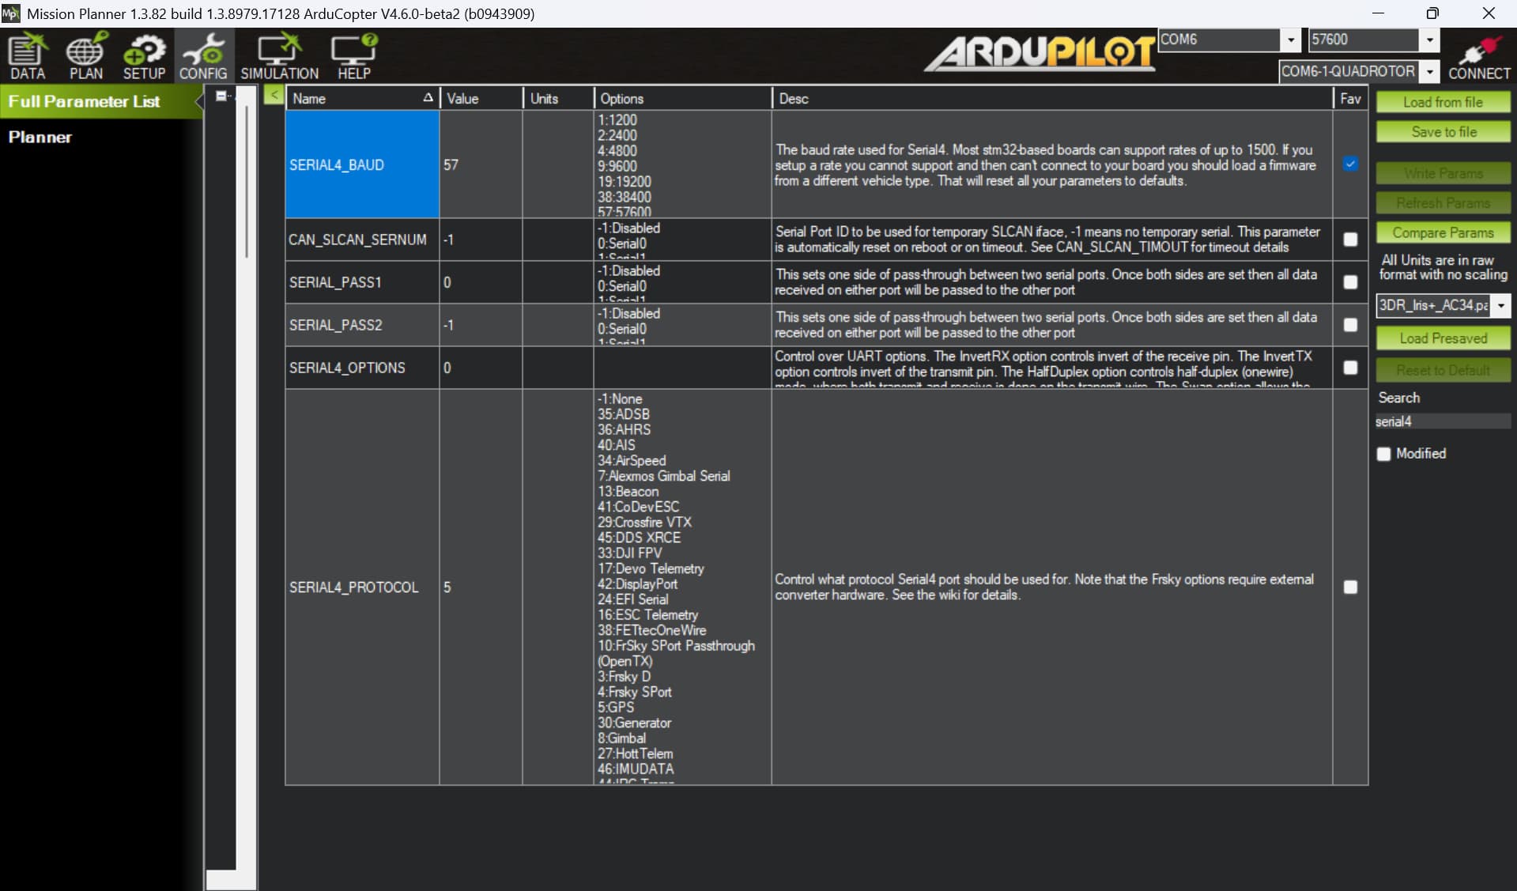Select the SERIAL4_OPTIONS name cell
Screen dimensions: 1517x891
tap(362, 368)
